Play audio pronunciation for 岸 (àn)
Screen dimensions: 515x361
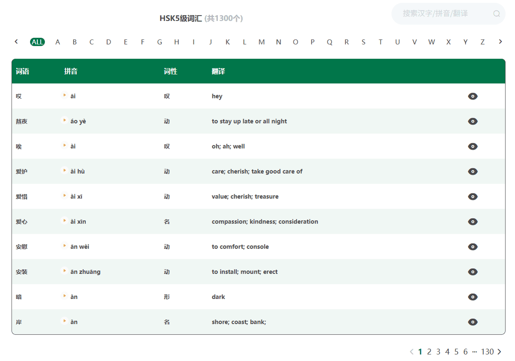64,321
